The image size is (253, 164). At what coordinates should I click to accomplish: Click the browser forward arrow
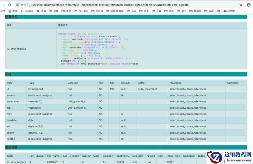click(3, 5)
